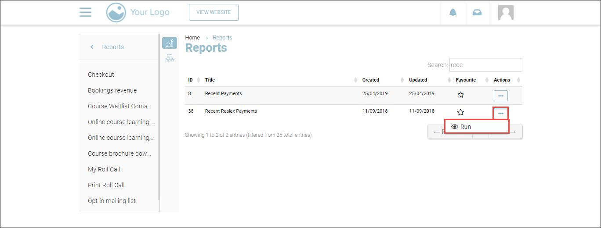Open the user profile avatar
The image size is (601, 228).
coord(506,12)
